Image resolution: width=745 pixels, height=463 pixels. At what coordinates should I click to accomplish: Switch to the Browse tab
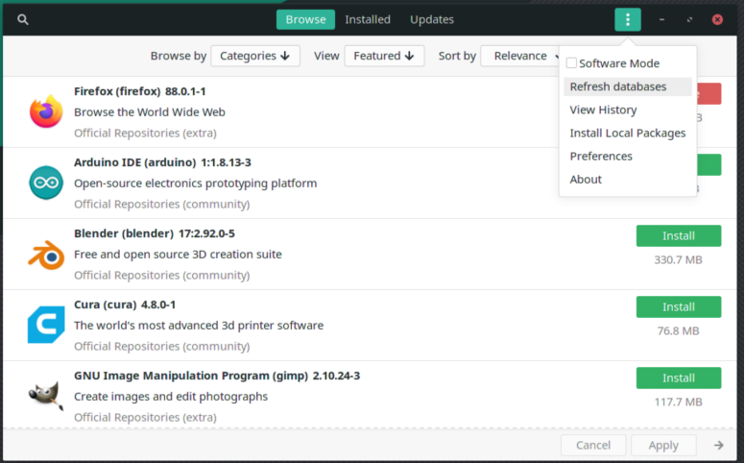[305, 19]
